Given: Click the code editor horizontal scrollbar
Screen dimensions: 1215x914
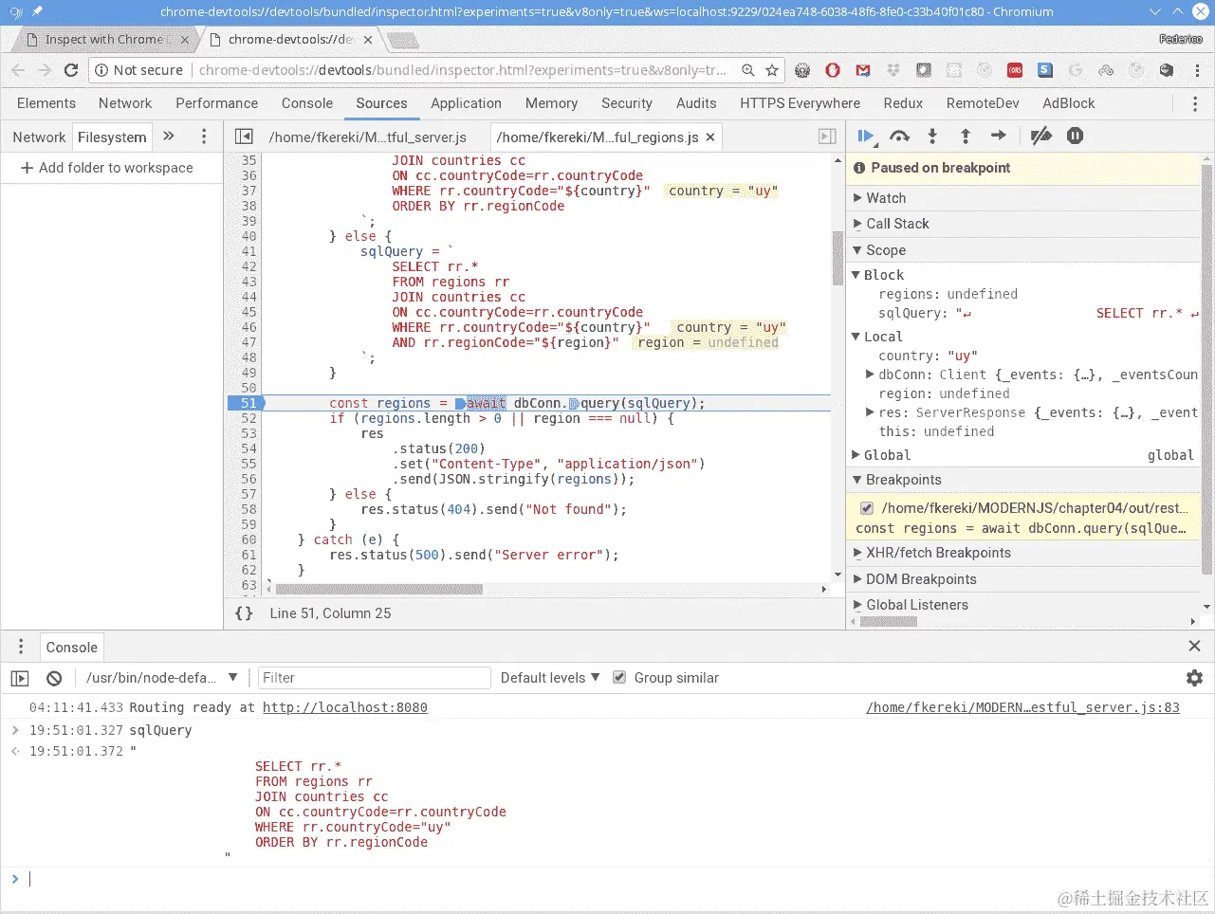Looking at the screenshot, I should click(379, 589).
